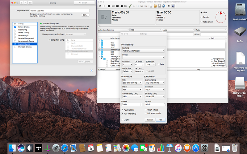Click the red volume knob dial
This screenshot has width=247, height=154.
tap(221, 17)
